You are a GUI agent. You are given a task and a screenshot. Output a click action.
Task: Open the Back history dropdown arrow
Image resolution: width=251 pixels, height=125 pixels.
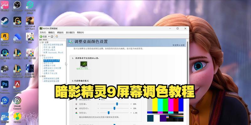[x=49, y=37]
